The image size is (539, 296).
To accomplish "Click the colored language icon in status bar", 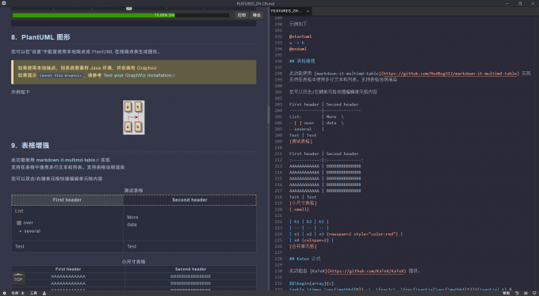I will click(506, 293).
